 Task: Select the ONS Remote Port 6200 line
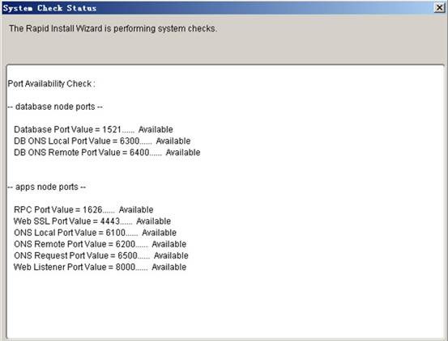100,244
